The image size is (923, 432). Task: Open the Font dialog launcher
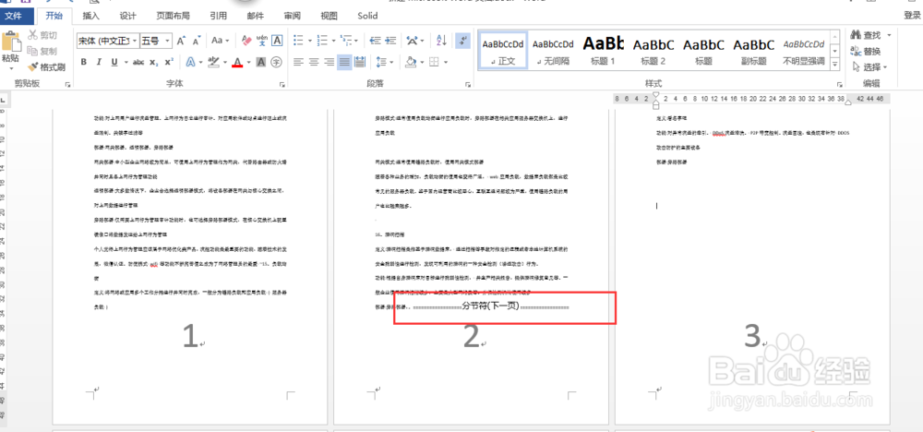(x=281, y=84)
